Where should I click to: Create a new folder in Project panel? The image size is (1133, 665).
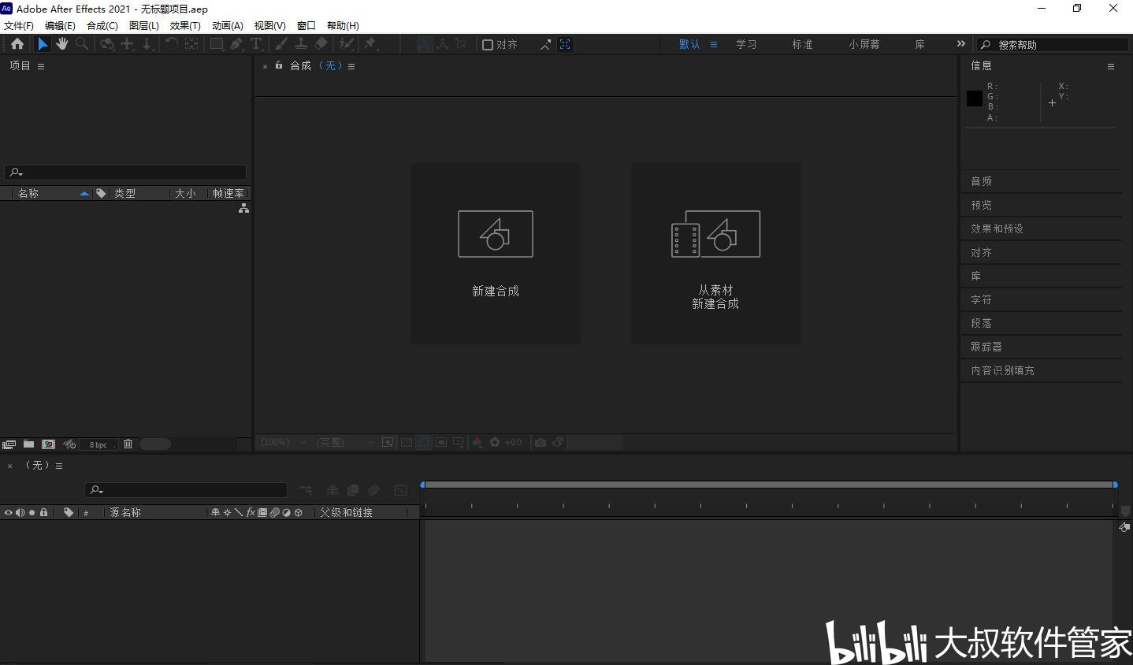tap(28, 444)
